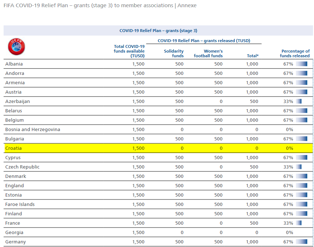Select the Armenia country name
The image size is (314, 247).
point(15,83)
